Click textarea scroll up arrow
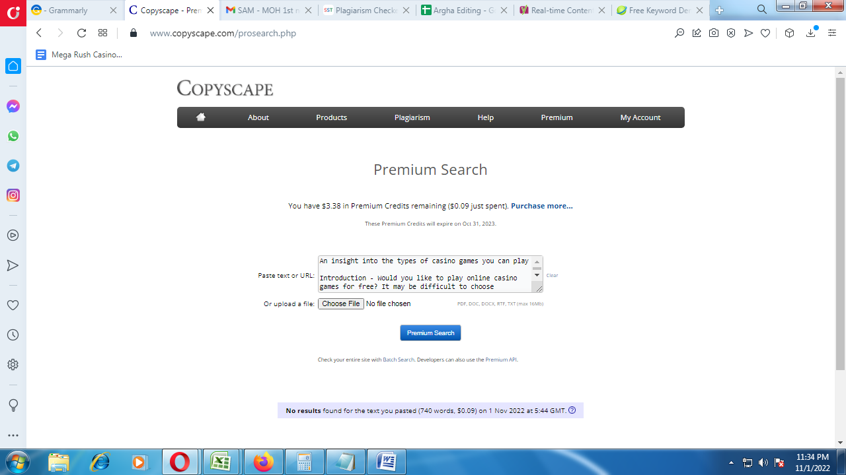Screen dimensions: 846x475 537,262
